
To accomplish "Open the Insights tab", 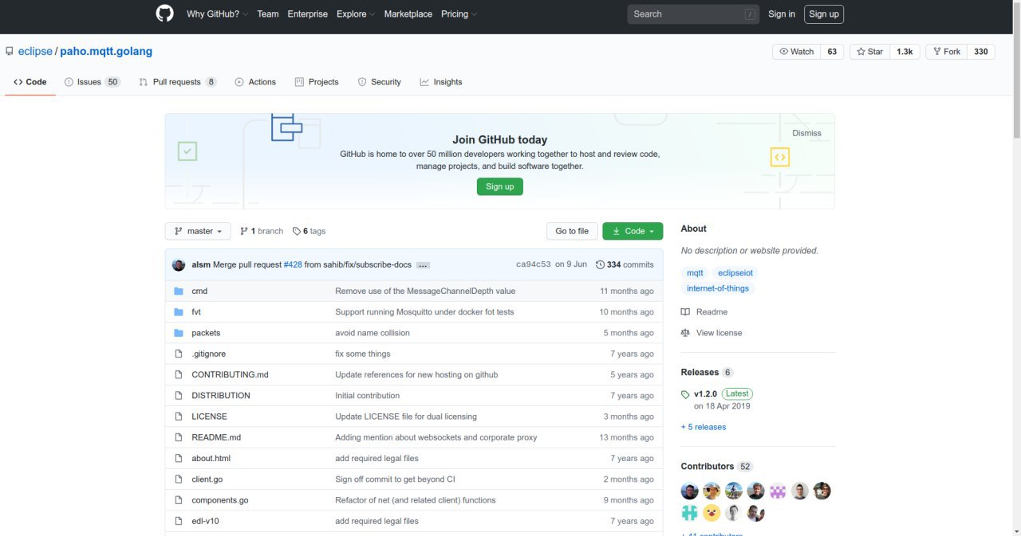I will 441,82.
